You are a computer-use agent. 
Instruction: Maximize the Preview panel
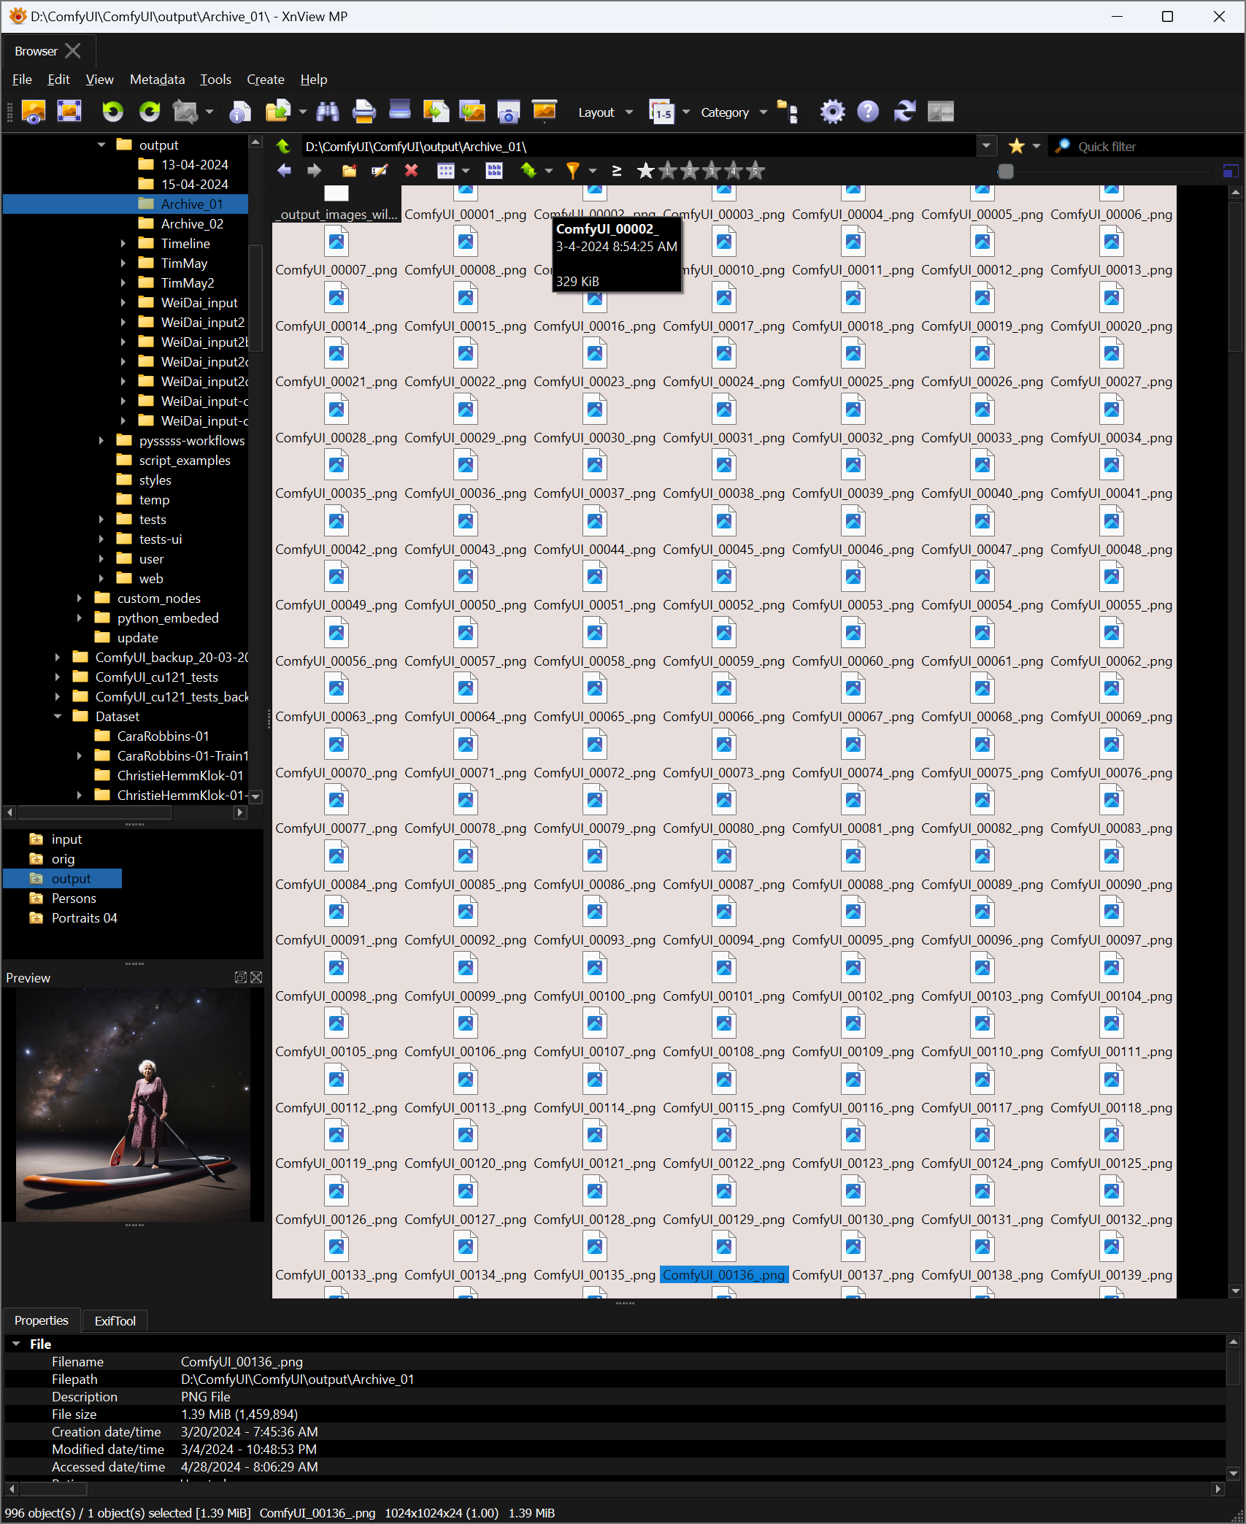[240, 977]
